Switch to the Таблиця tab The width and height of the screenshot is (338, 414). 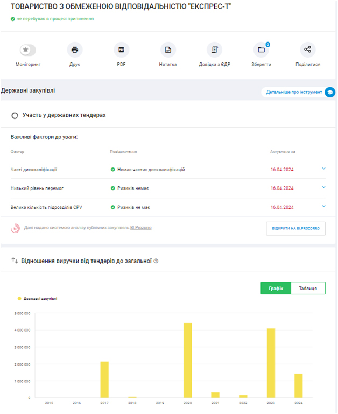pos(308,289)
